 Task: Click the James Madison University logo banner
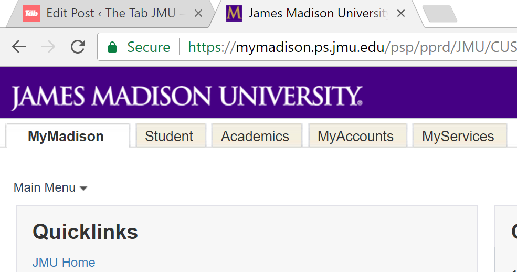187,96
